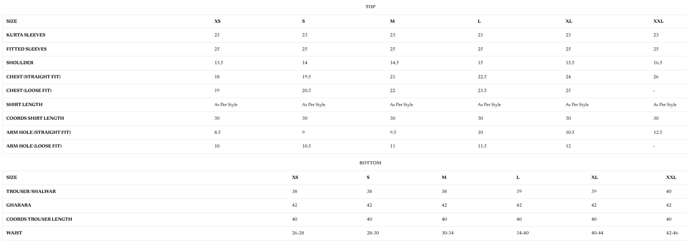Select the TROUSER/SHALWAR row label
Image resolution: width=687 pixels, height=243 pixels.
coord(31,191)
